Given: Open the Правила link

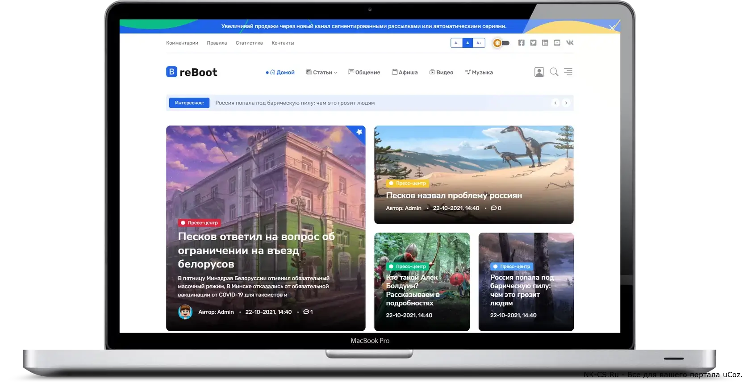Looking at the screenshot, I should (x=217, y=43).
